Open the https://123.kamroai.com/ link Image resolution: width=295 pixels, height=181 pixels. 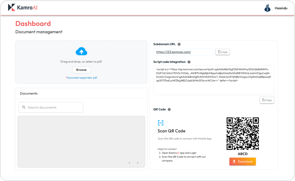pyautogui.click(x=174, y=52)
